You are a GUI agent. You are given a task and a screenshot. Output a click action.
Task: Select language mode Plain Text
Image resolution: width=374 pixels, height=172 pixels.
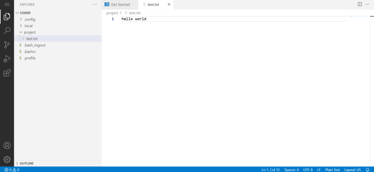(x=332, y=170)
